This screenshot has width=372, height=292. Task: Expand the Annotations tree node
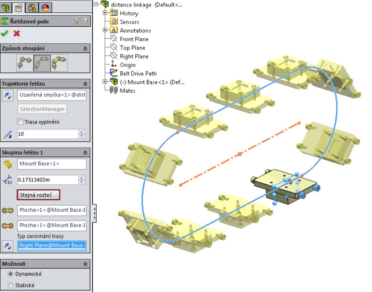(x=105, y=30)
